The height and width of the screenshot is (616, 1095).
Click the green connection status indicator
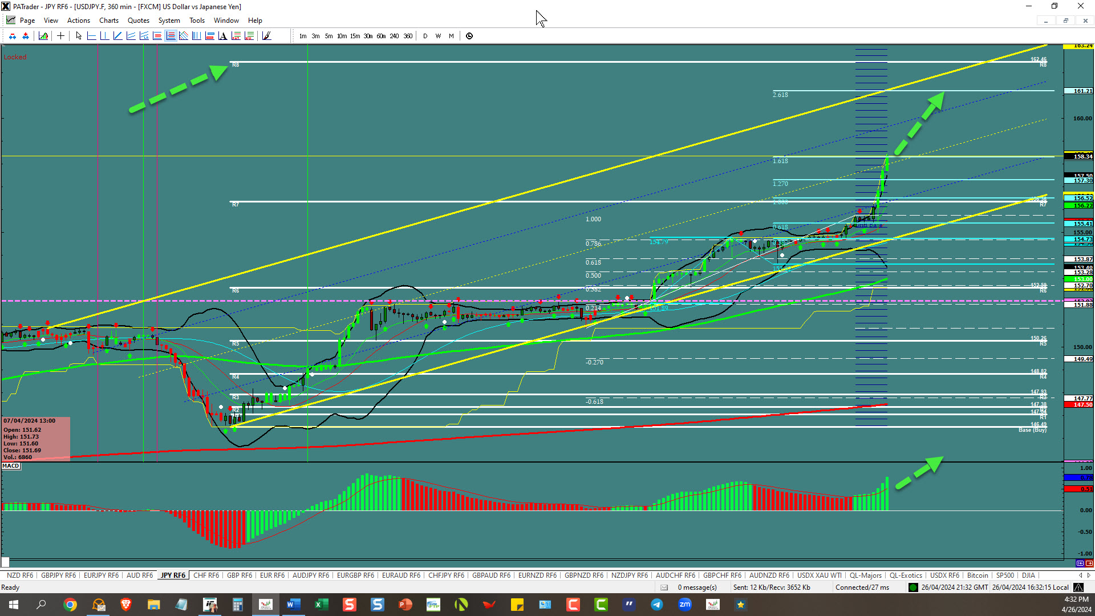913,587
